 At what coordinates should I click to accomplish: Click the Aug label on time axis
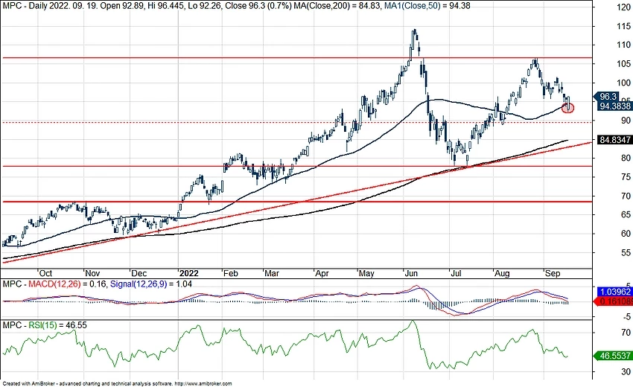pos(502,273)
